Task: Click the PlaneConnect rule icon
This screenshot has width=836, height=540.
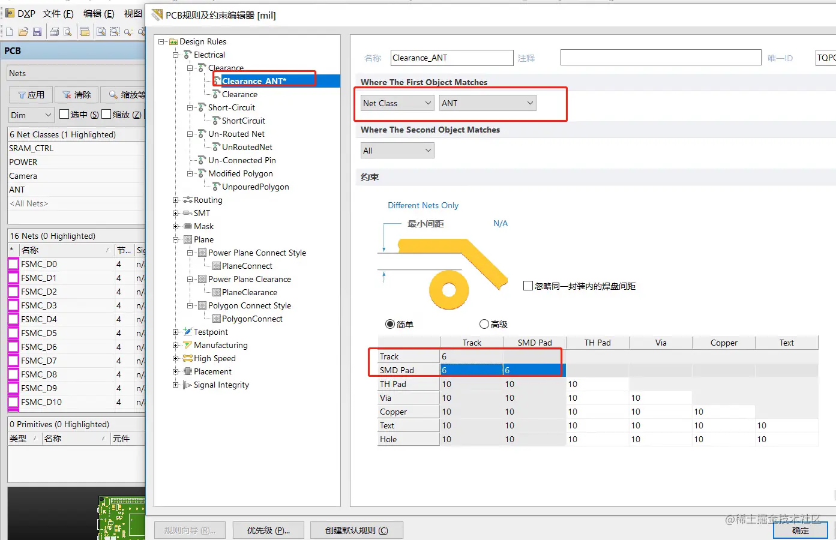Action: [x=217, y=266]
